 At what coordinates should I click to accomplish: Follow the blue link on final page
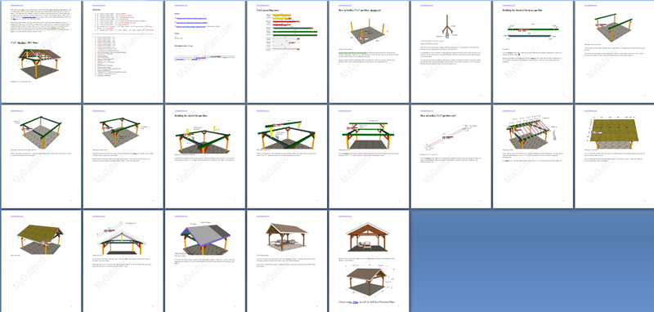tap(356, 301)
